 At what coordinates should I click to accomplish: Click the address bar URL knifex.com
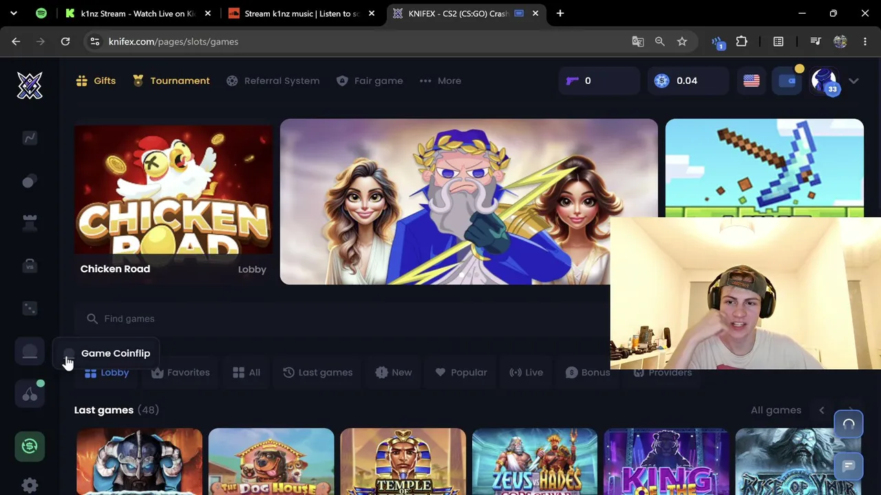[x=173, y=41]
